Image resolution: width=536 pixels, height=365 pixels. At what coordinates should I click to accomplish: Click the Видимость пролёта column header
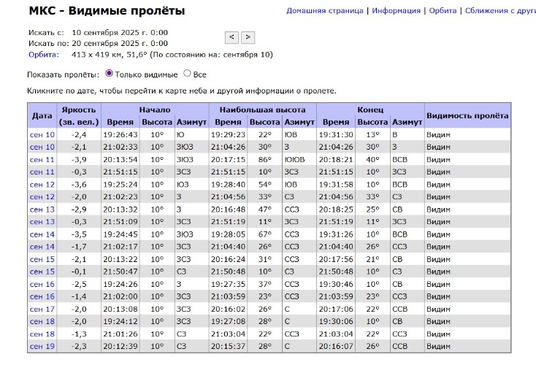pyautogui.click(x=467, y=115)
